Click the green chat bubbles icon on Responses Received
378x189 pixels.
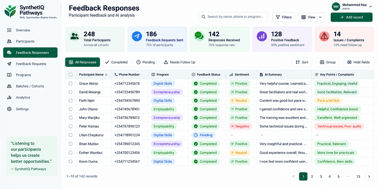pyautogui.click(x=199, y=36)
